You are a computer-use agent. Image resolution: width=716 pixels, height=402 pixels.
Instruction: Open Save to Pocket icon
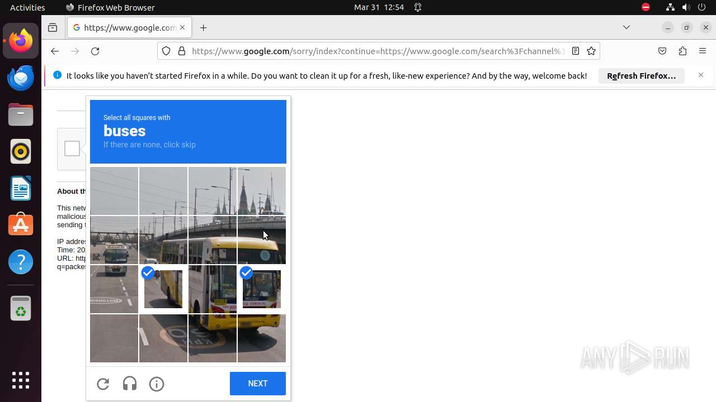(x=662, y=51)
